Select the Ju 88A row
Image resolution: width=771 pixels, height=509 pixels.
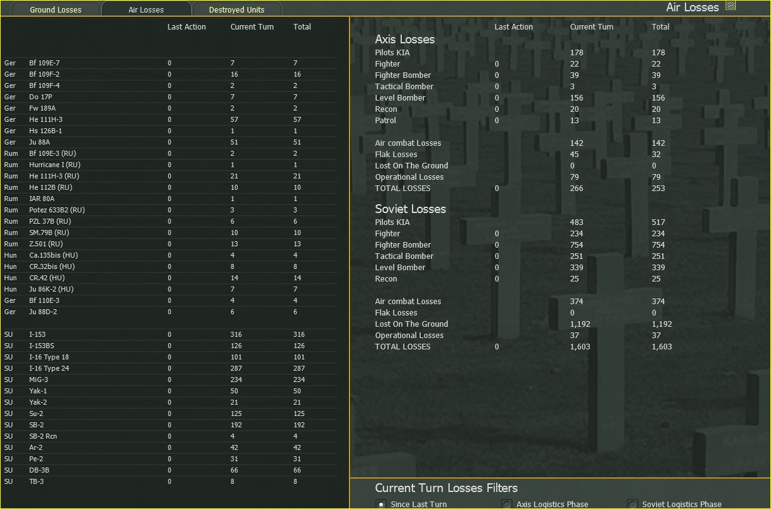click(170, 142)
